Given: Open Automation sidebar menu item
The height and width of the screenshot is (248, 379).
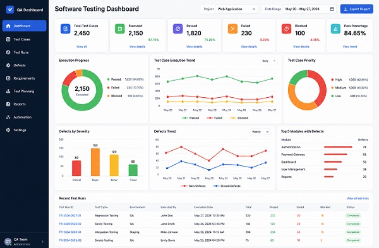Looking at the screenshot, I should 24,117.
